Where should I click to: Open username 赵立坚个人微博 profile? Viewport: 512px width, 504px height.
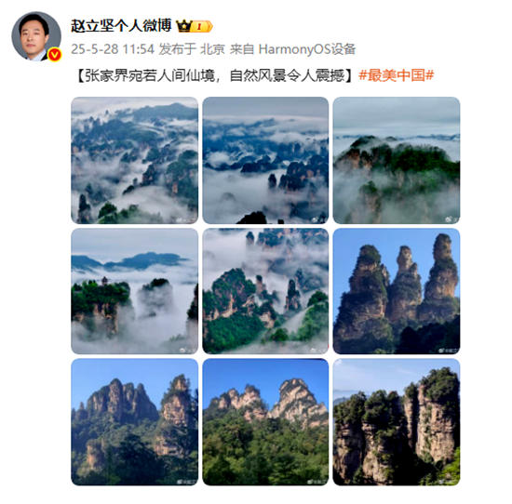tap(121, 26)
